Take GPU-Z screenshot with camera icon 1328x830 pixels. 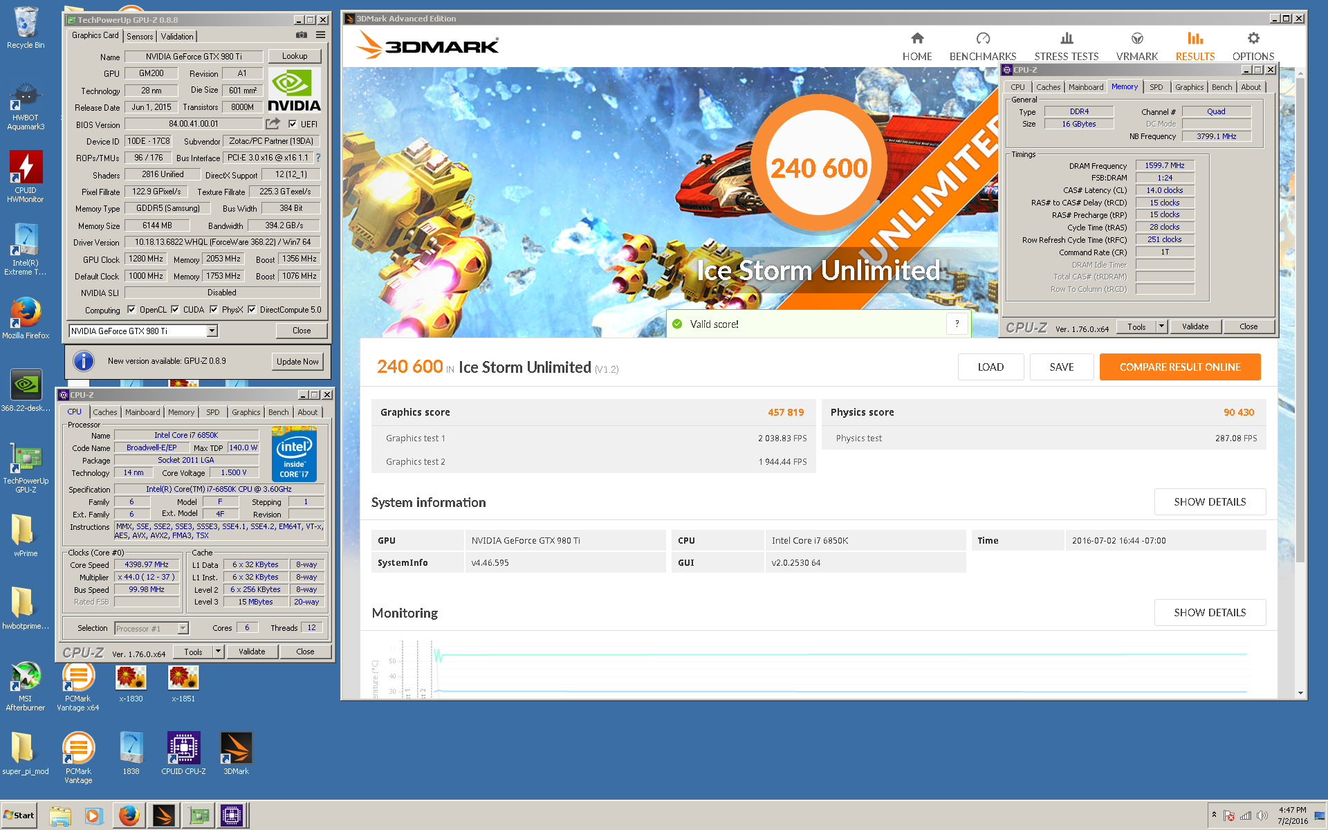302,35
